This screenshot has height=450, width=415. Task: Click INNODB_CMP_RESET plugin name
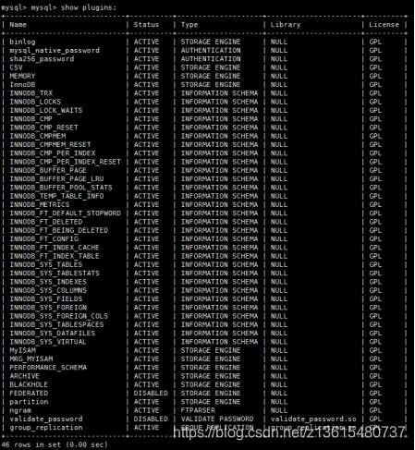(43, 128)
